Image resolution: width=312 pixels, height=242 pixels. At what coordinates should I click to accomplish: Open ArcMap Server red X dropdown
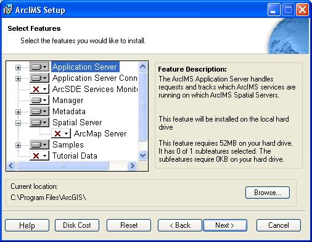(61, 133)
